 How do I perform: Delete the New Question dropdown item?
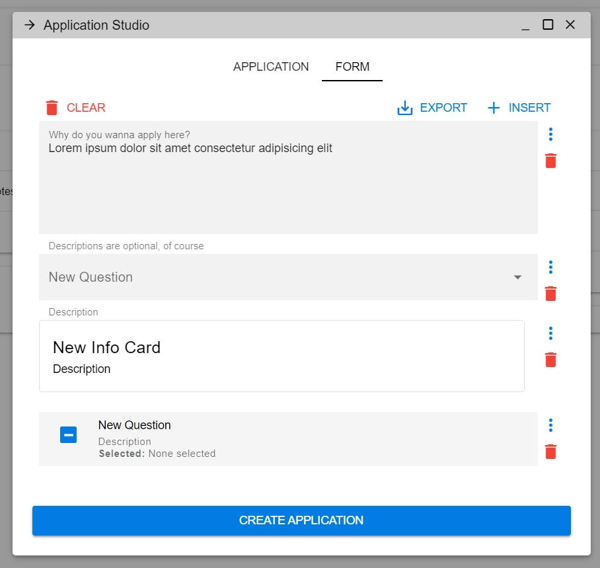[x=550, y=294]
